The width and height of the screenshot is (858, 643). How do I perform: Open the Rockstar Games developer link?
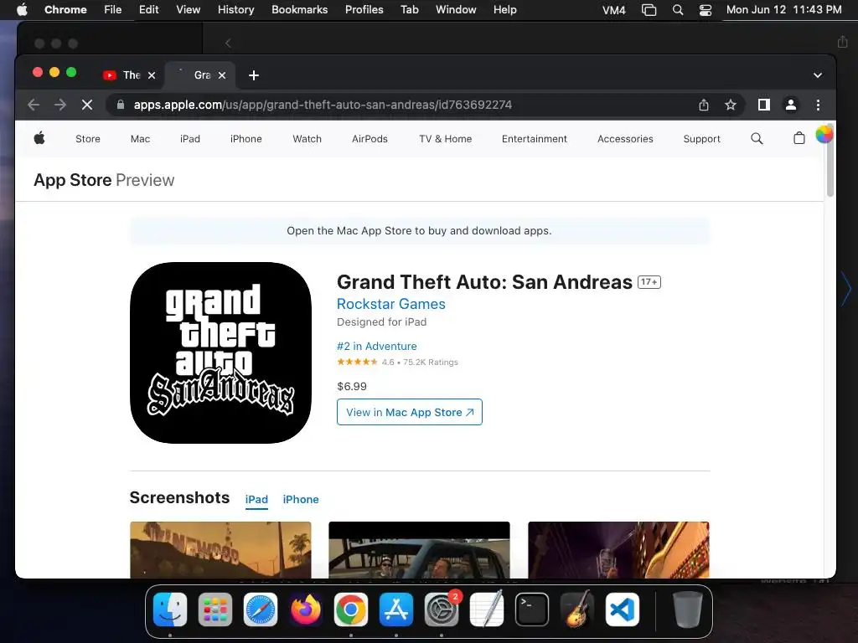point(390,304)
